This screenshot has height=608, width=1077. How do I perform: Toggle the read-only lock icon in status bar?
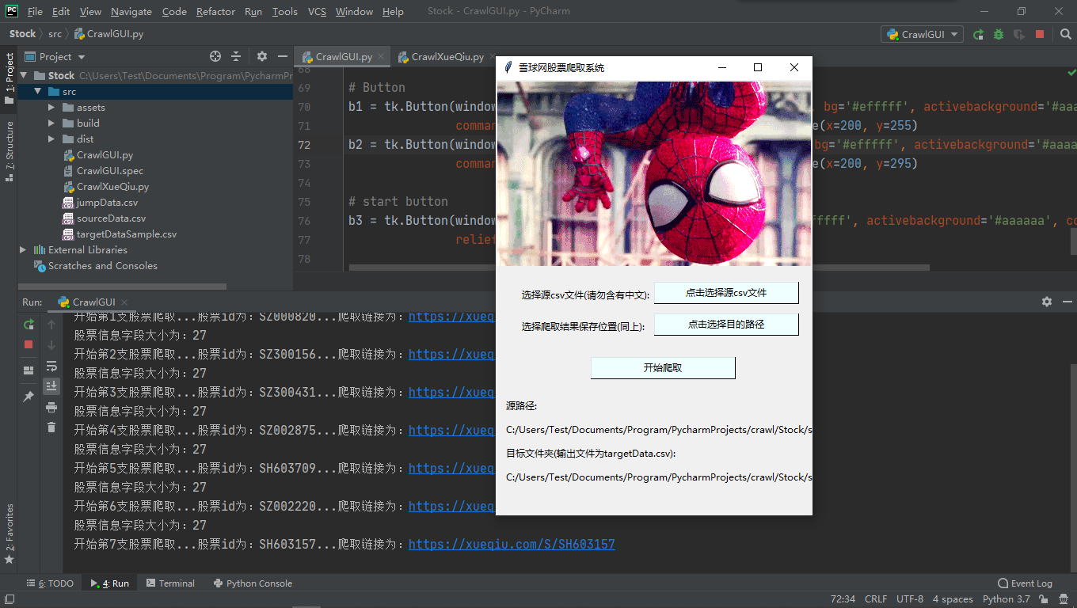pyautogui.click(x=1044, y=599)
